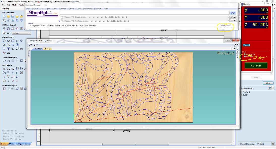Switch to the Layers tab

click(27, 144)
